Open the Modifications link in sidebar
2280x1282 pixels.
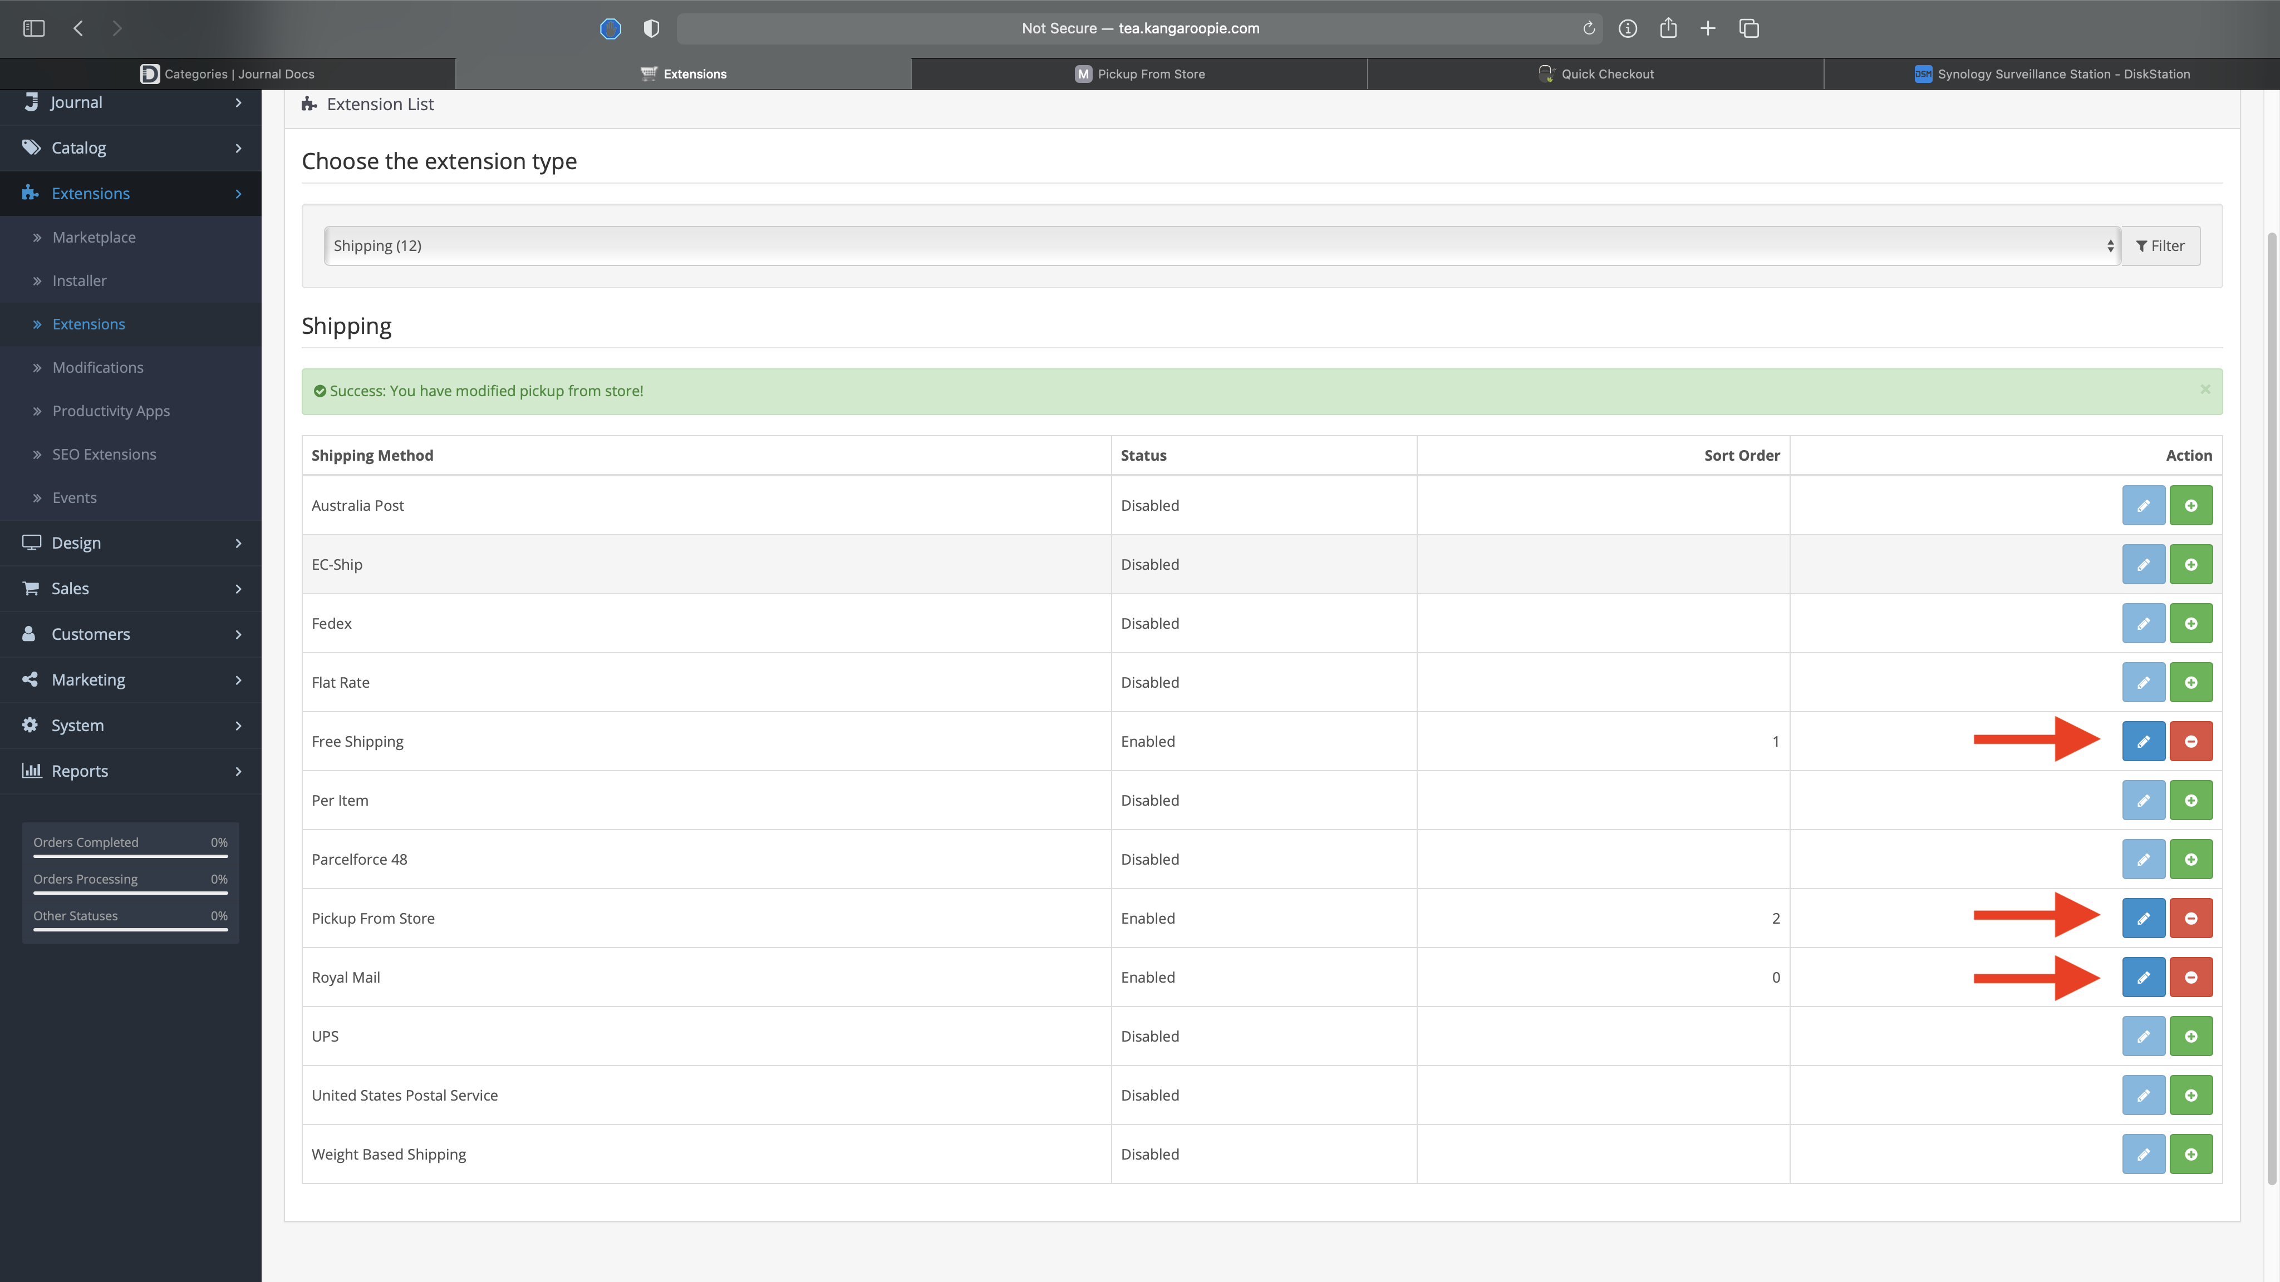pos(97,367)
